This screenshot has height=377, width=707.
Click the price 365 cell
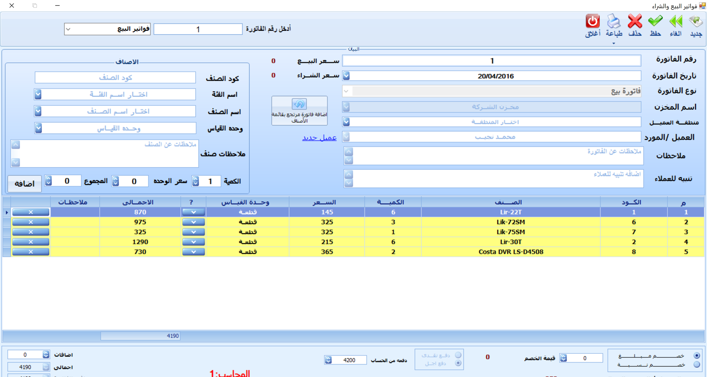coord(327,252)
